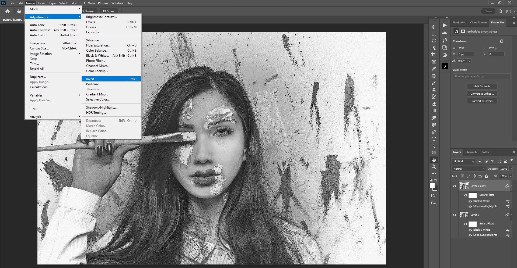
Task: Toggle Quick Mask mode
Action: coord(434,195)
